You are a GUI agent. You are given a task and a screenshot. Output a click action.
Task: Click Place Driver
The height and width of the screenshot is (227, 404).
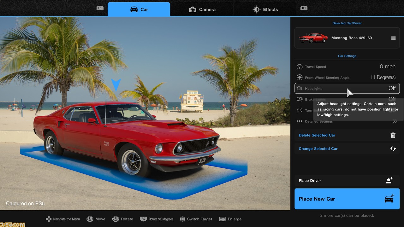[347, 180]
